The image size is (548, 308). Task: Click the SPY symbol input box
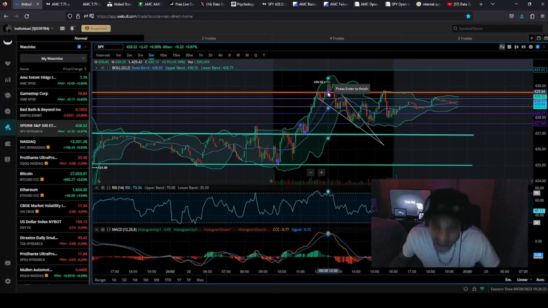click(x=109, y=47)
